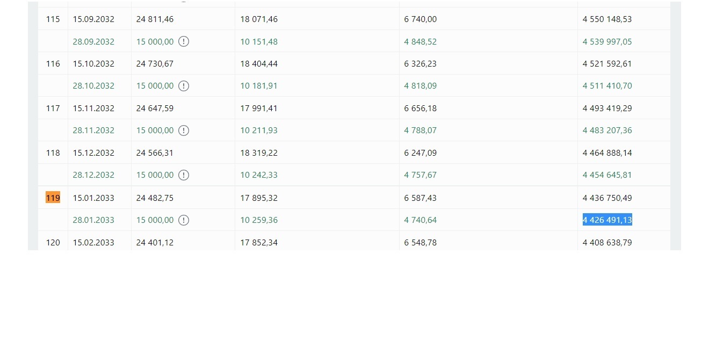Click highlighted payment number 119
This screenshot has height=348, width=709.
(53, 198)
